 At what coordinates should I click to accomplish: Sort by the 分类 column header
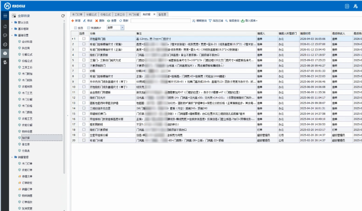point(112,33)
